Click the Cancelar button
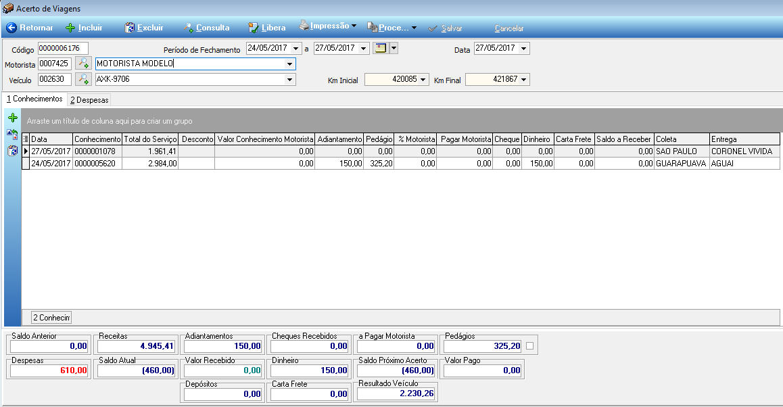Screen dimensions: 783x407 (509, 28)
